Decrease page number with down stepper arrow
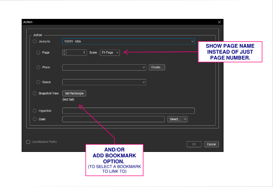 point(64,54)
